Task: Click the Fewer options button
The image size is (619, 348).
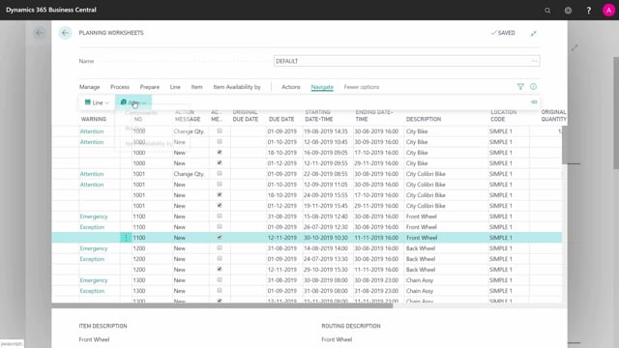Action: tap(361, 87)
